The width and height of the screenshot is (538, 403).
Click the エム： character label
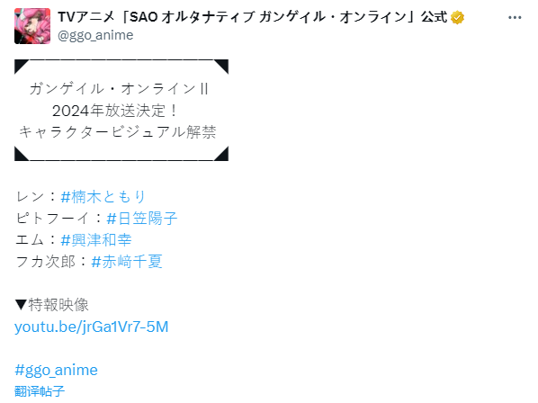coord(37,240)
